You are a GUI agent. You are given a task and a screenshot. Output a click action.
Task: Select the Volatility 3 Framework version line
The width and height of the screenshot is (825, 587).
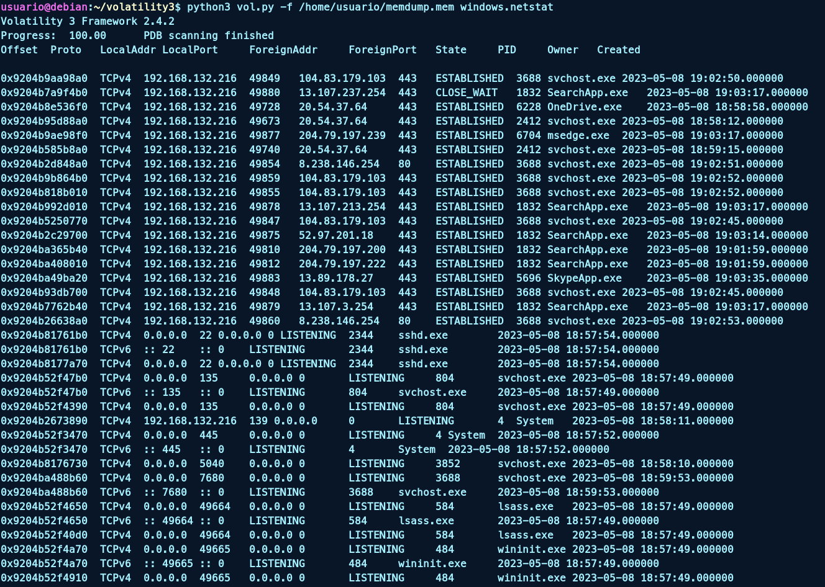pos(87,21)
